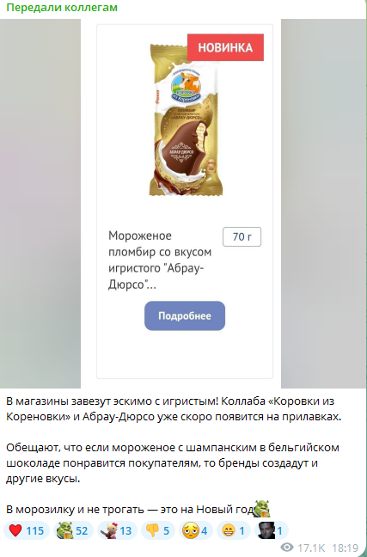Click the Коровка из Кореновки logo
This screenshot has width=367, height=557.
(186, 86)
